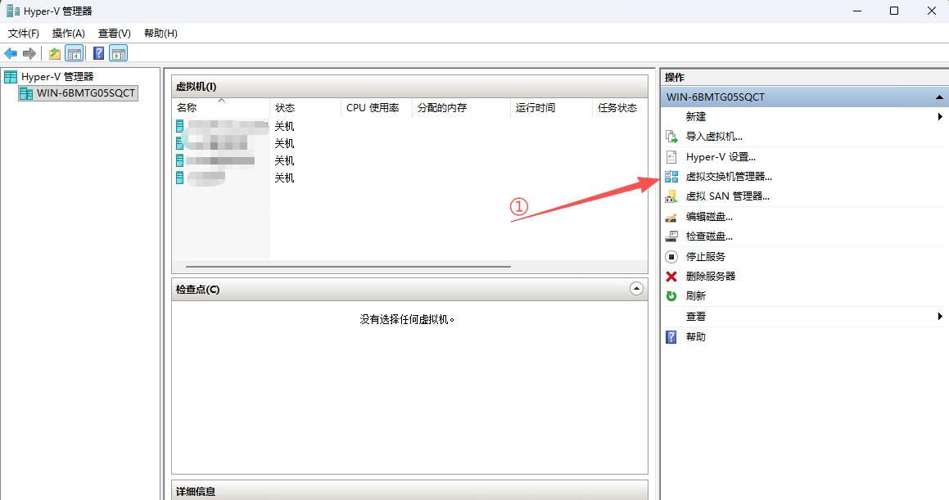Expand the 新建 submenu arrow
Viewport: 949px width, 500px height.
[x=939, y=117]
